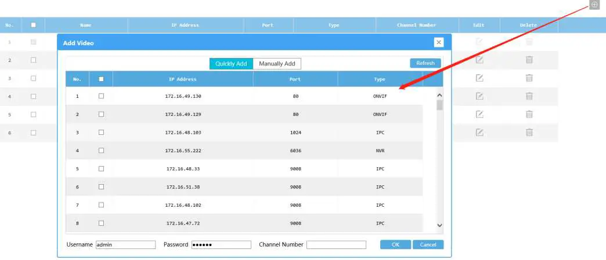Edit background device row 6
The width and height of the screenshot is (606, 260).
tap(479, 132)
